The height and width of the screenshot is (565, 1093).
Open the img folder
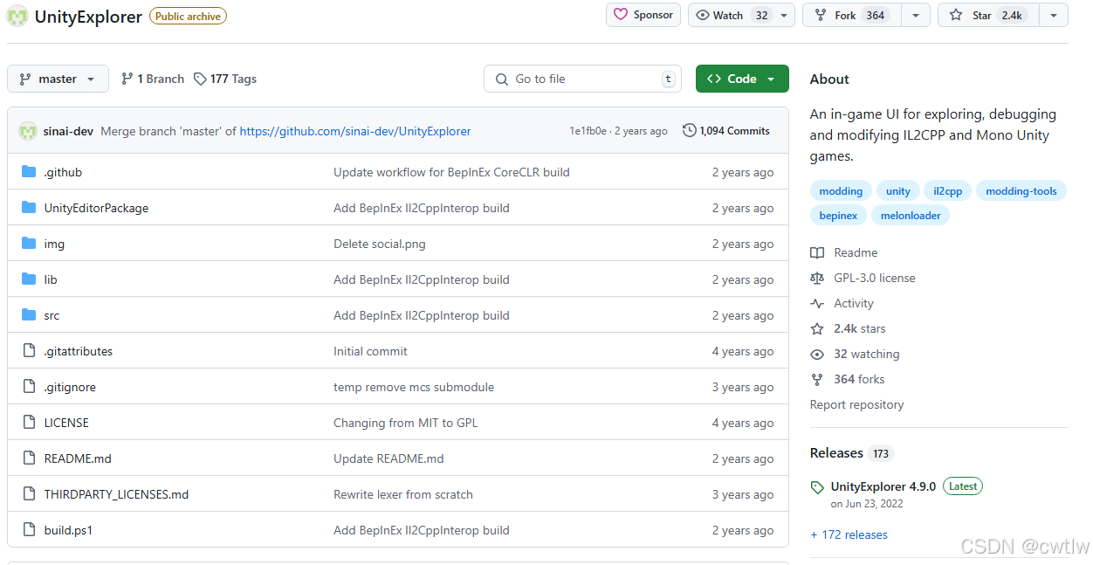[54, 244]
